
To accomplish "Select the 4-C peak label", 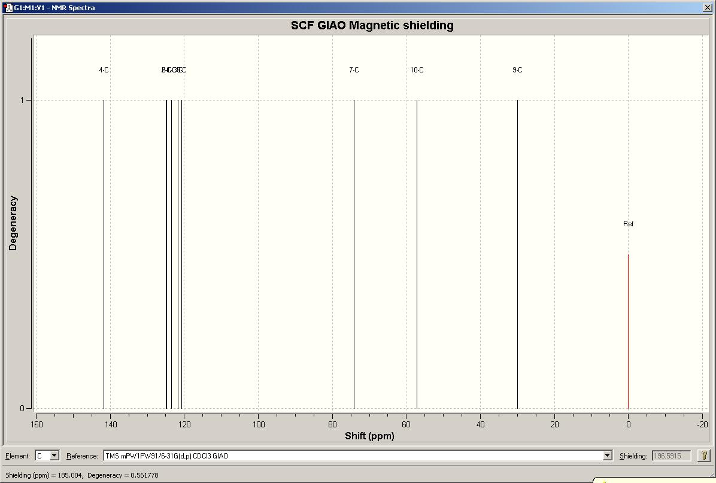I will (104, 70).
